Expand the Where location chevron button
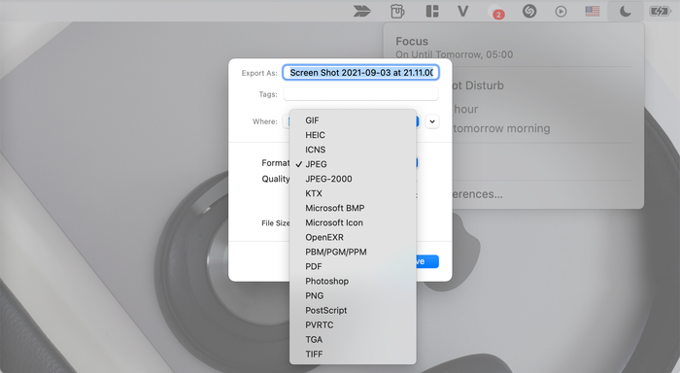 (x=432, y=121)
